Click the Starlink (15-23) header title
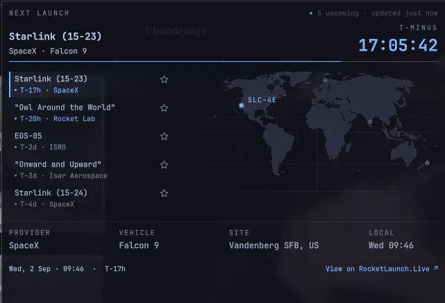Viewport: 445px width, 303px height. click(x=55, y=36)
